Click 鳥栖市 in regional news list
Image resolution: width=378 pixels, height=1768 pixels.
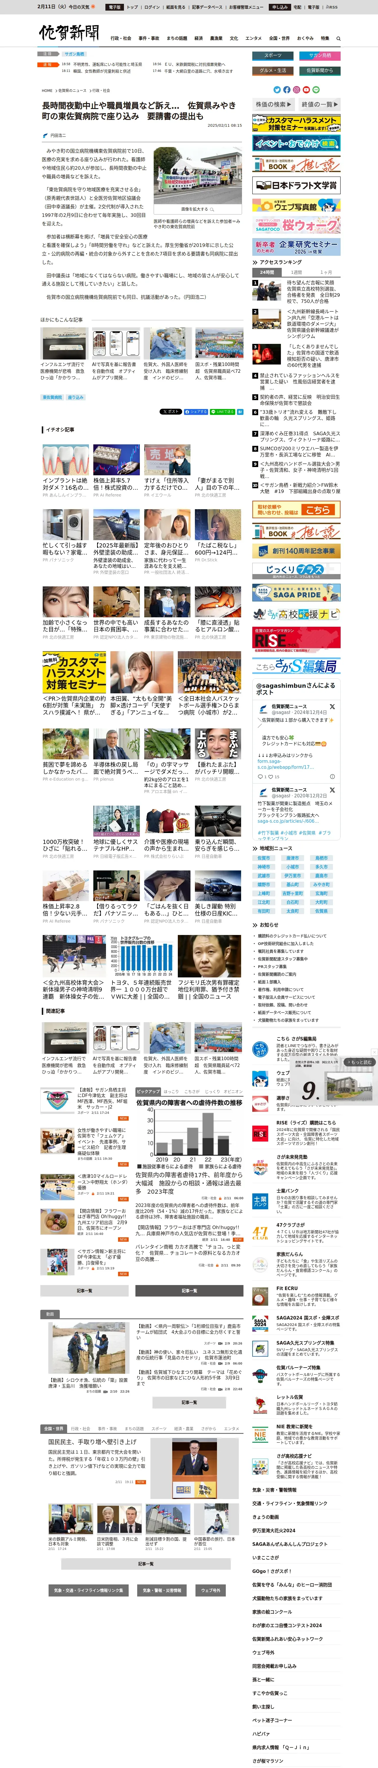click(x=322, y=858)
